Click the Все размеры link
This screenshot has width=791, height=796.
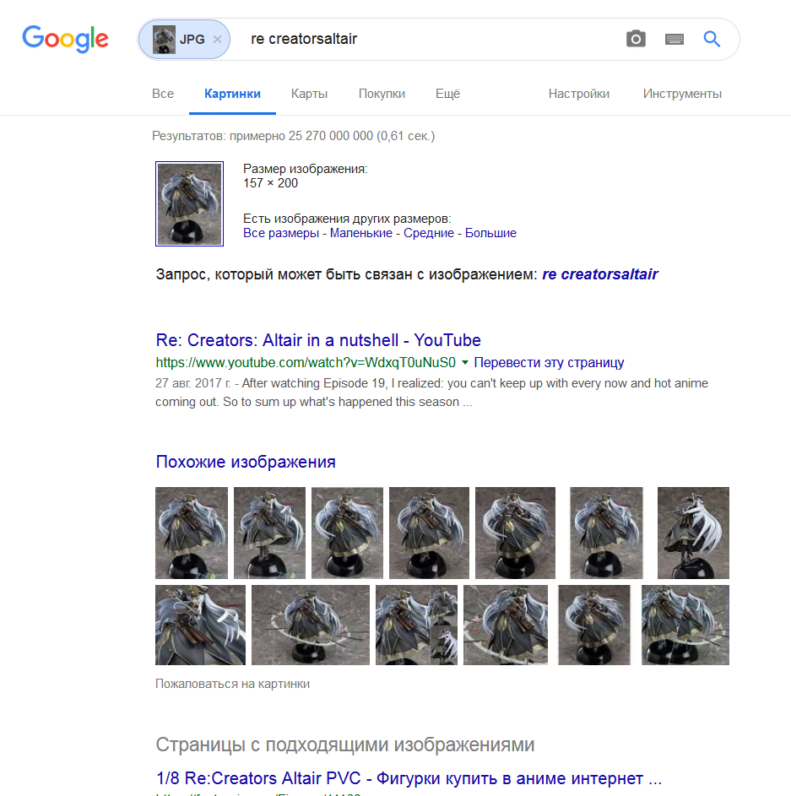tap(281, 233)
